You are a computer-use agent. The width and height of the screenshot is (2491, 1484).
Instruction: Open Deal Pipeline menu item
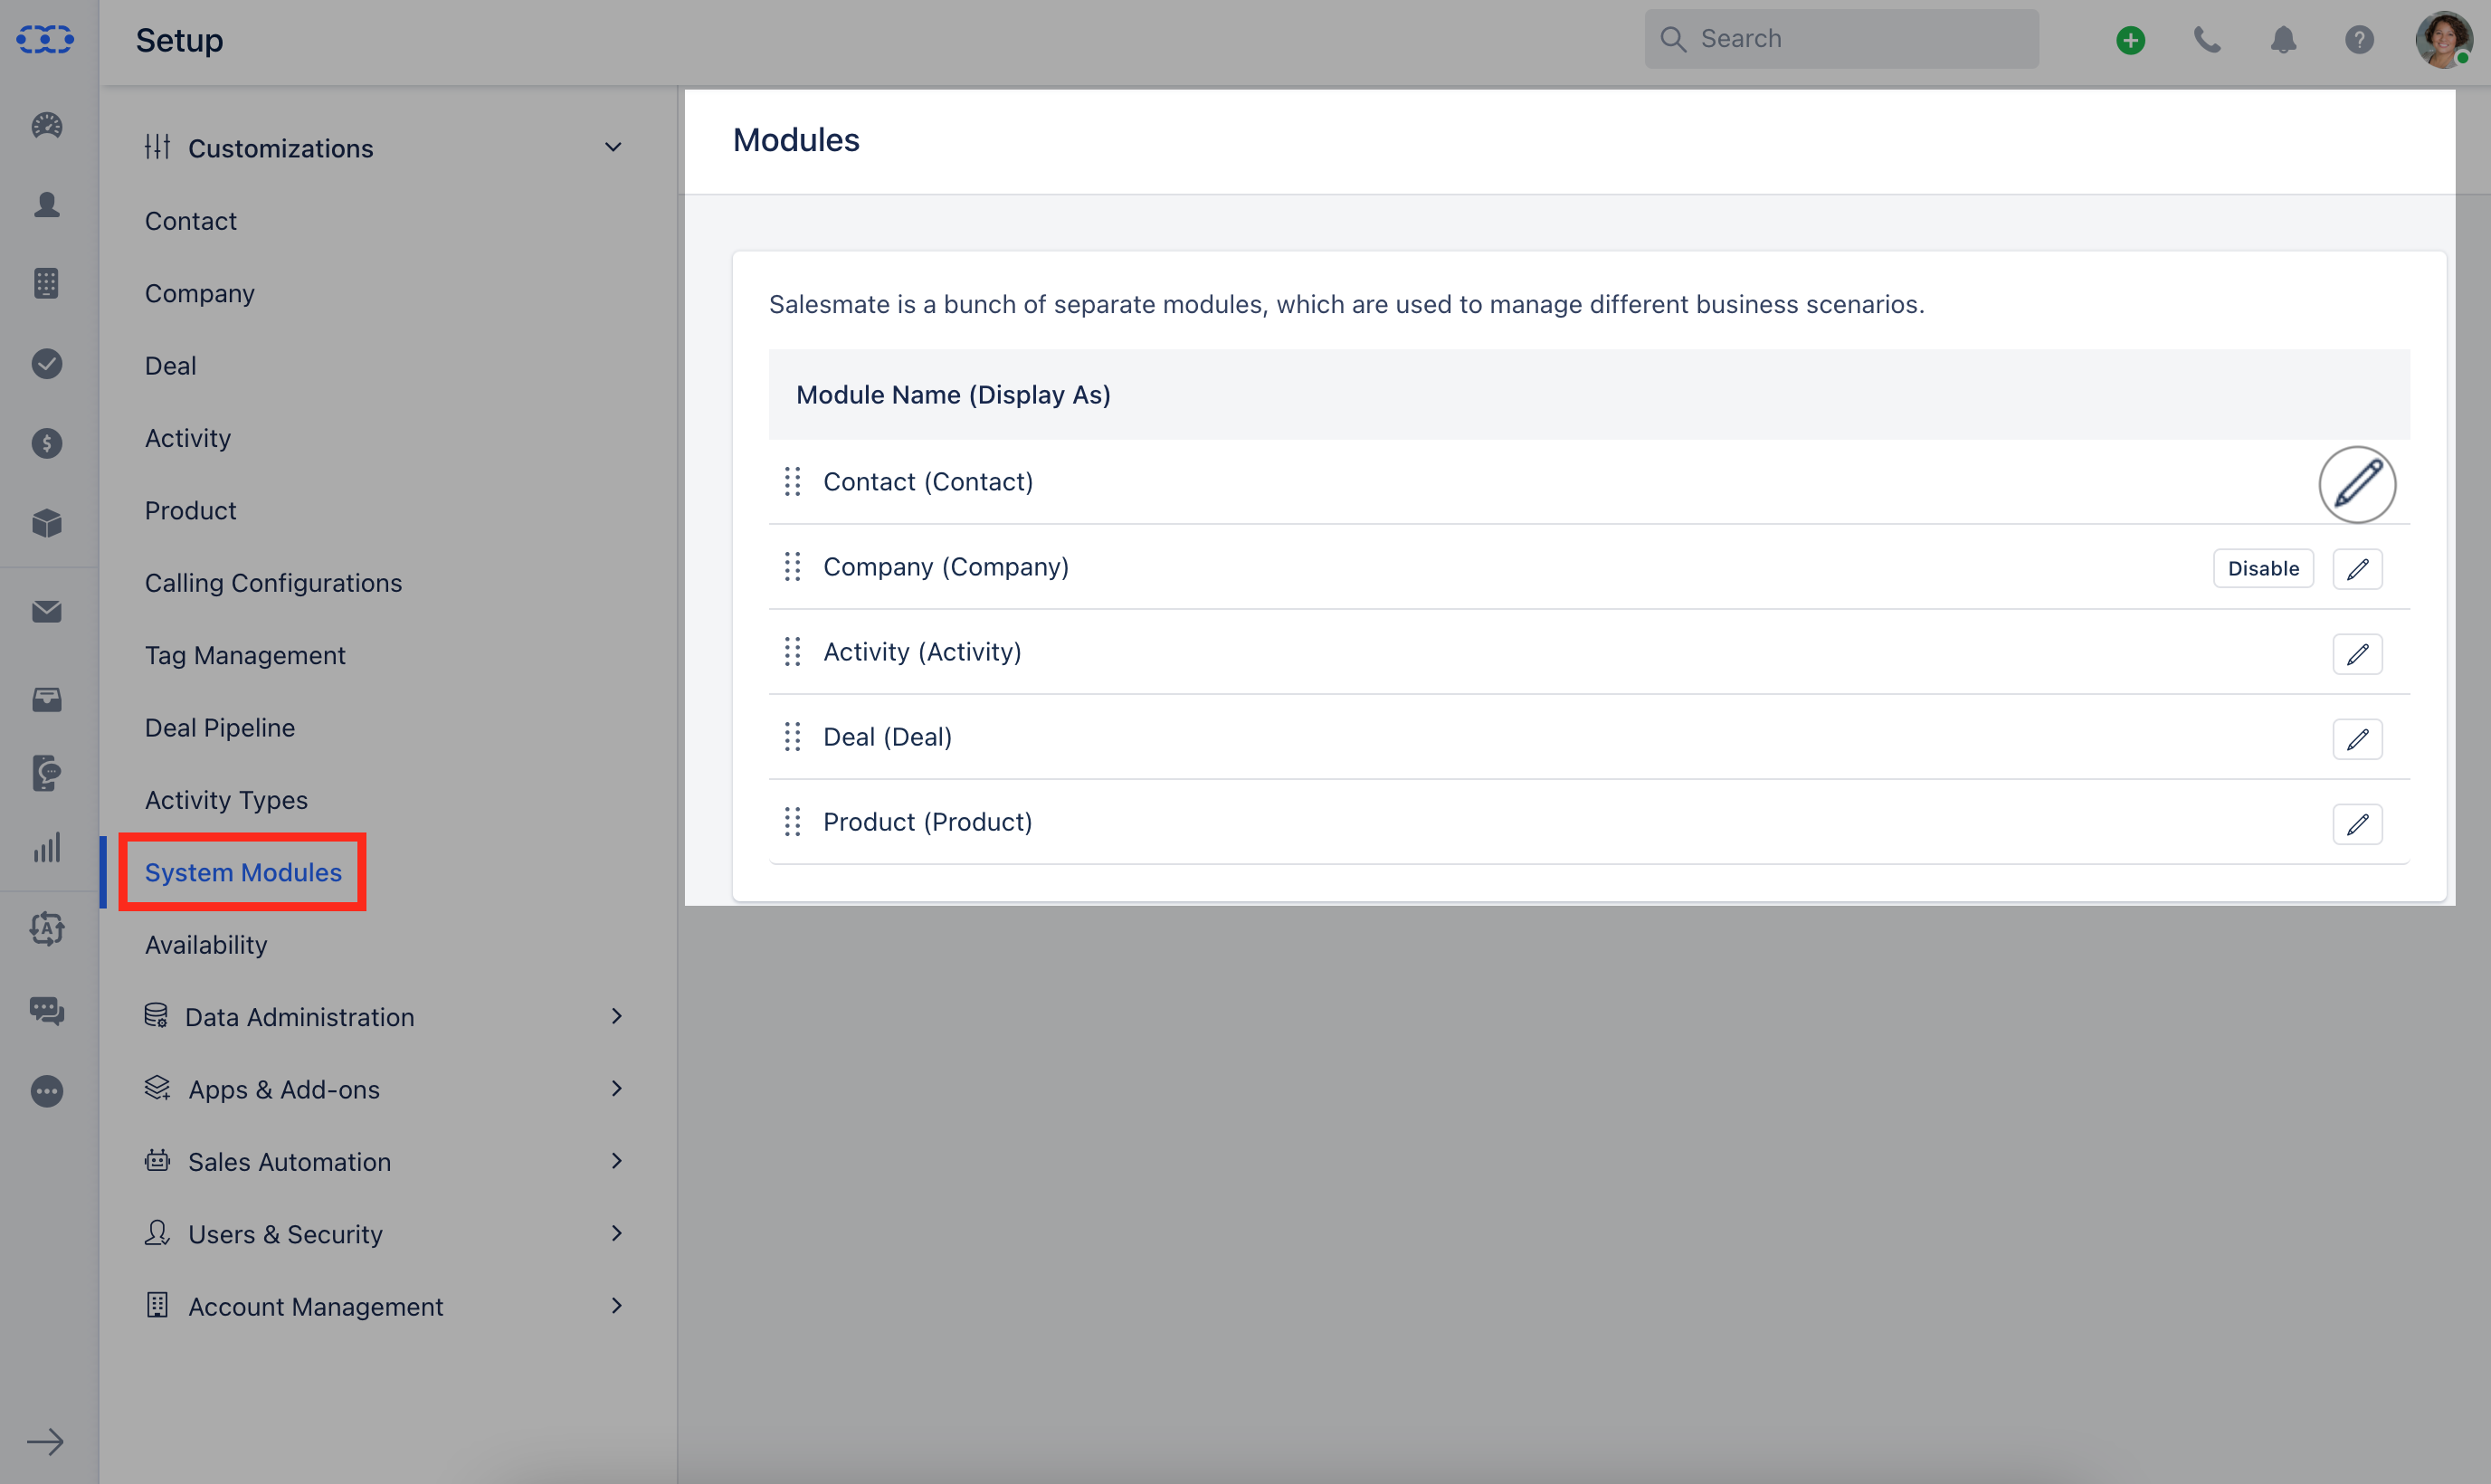(x=220, y=727)
